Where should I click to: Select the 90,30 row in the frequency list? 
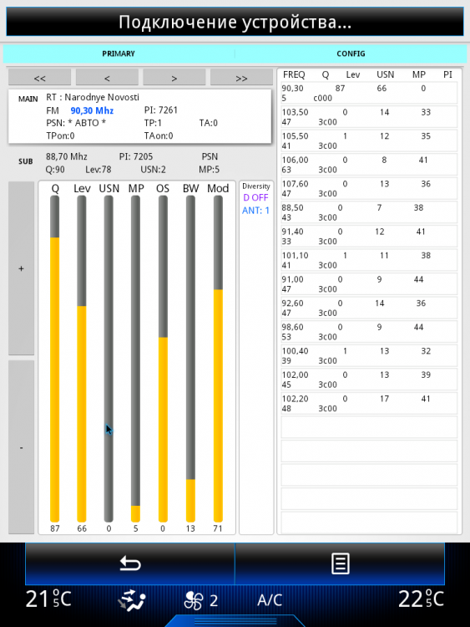tap(369, 93)
